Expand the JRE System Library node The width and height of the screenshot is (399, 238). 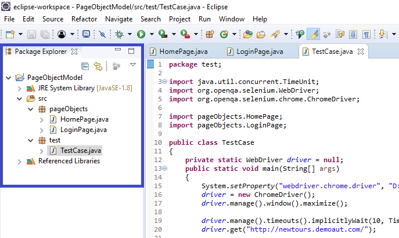tap(20, 89)
